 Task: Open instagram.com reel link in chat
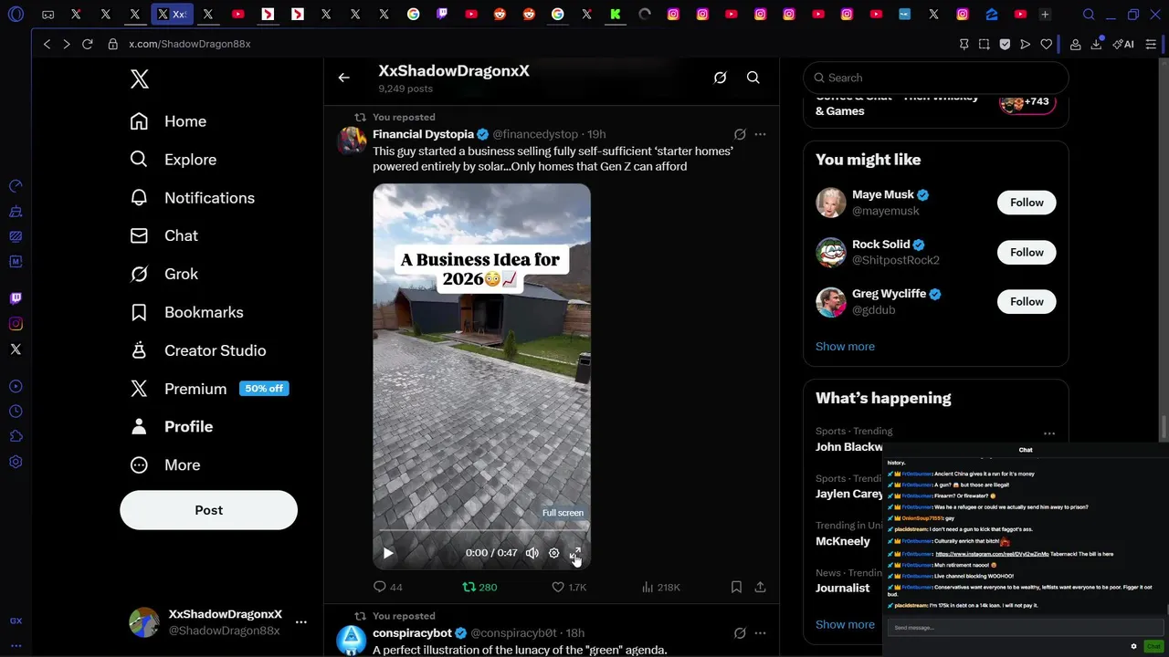[991, 554]
